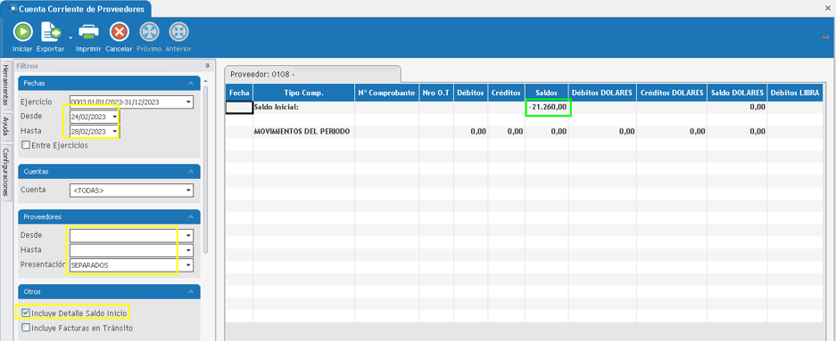Open the Ejercicio dropdown
The width and height of the screenshot is (836, 341).
coord(188,102)
